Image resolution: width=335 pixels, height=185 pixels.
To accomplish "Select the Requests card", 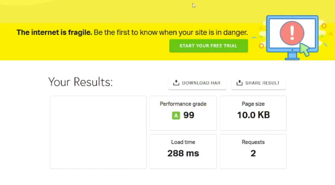I will 253,151.
